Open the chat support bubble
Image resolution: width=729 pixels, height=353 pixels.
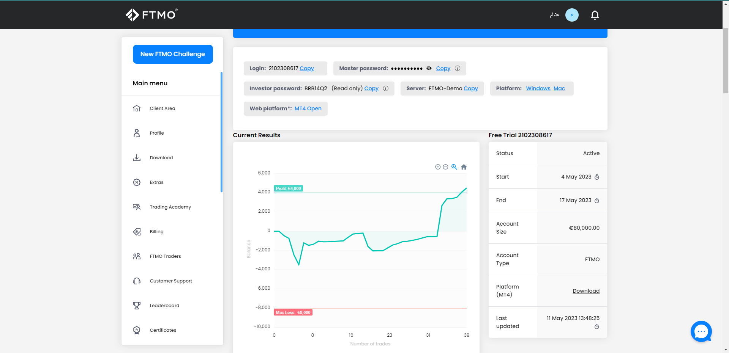click(701, 331)
